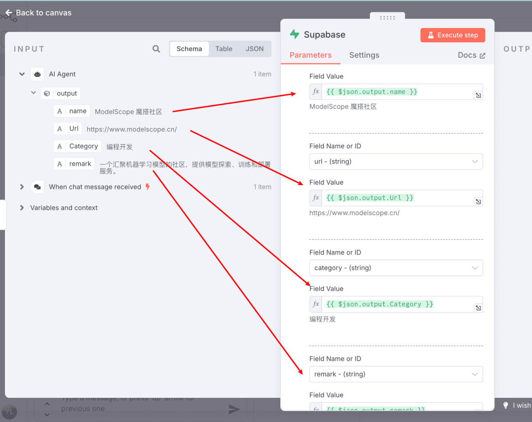Click the back arrow to canvas
Viewport: 532px width, 422px height.
(9, 13)
